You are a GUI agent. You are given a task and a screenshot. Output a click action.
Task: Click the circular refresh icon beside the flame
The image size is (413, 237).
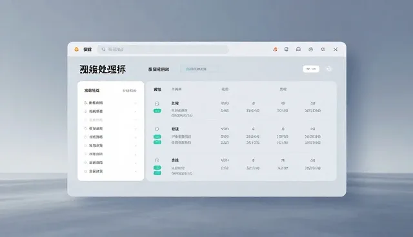(287, 49)
